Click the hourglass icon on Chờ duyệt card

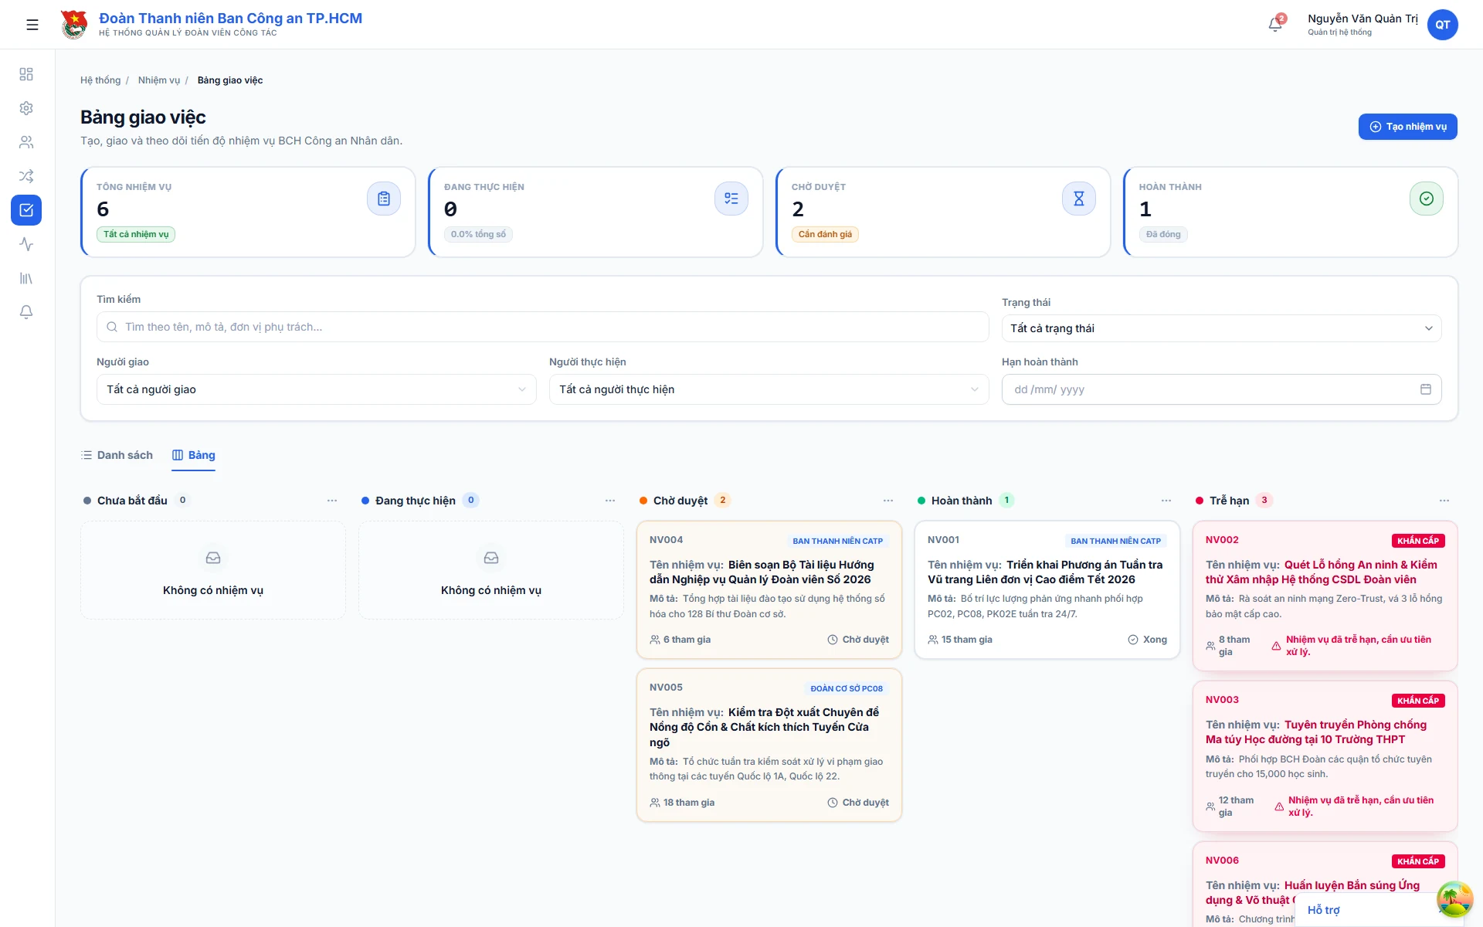tap(1079, 199)
